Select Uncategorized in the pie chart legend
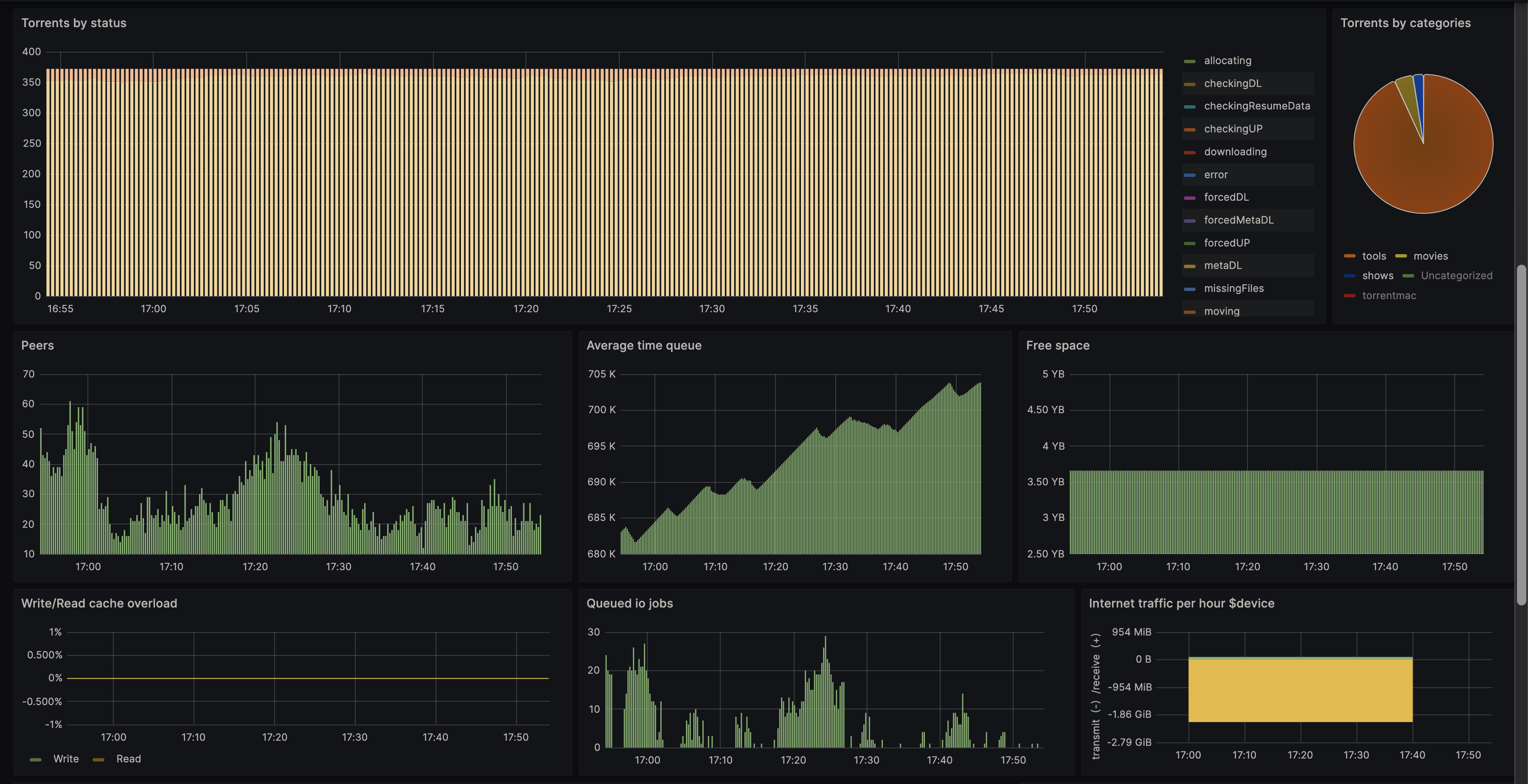Screen dimensions: 1528x784 1456,276
